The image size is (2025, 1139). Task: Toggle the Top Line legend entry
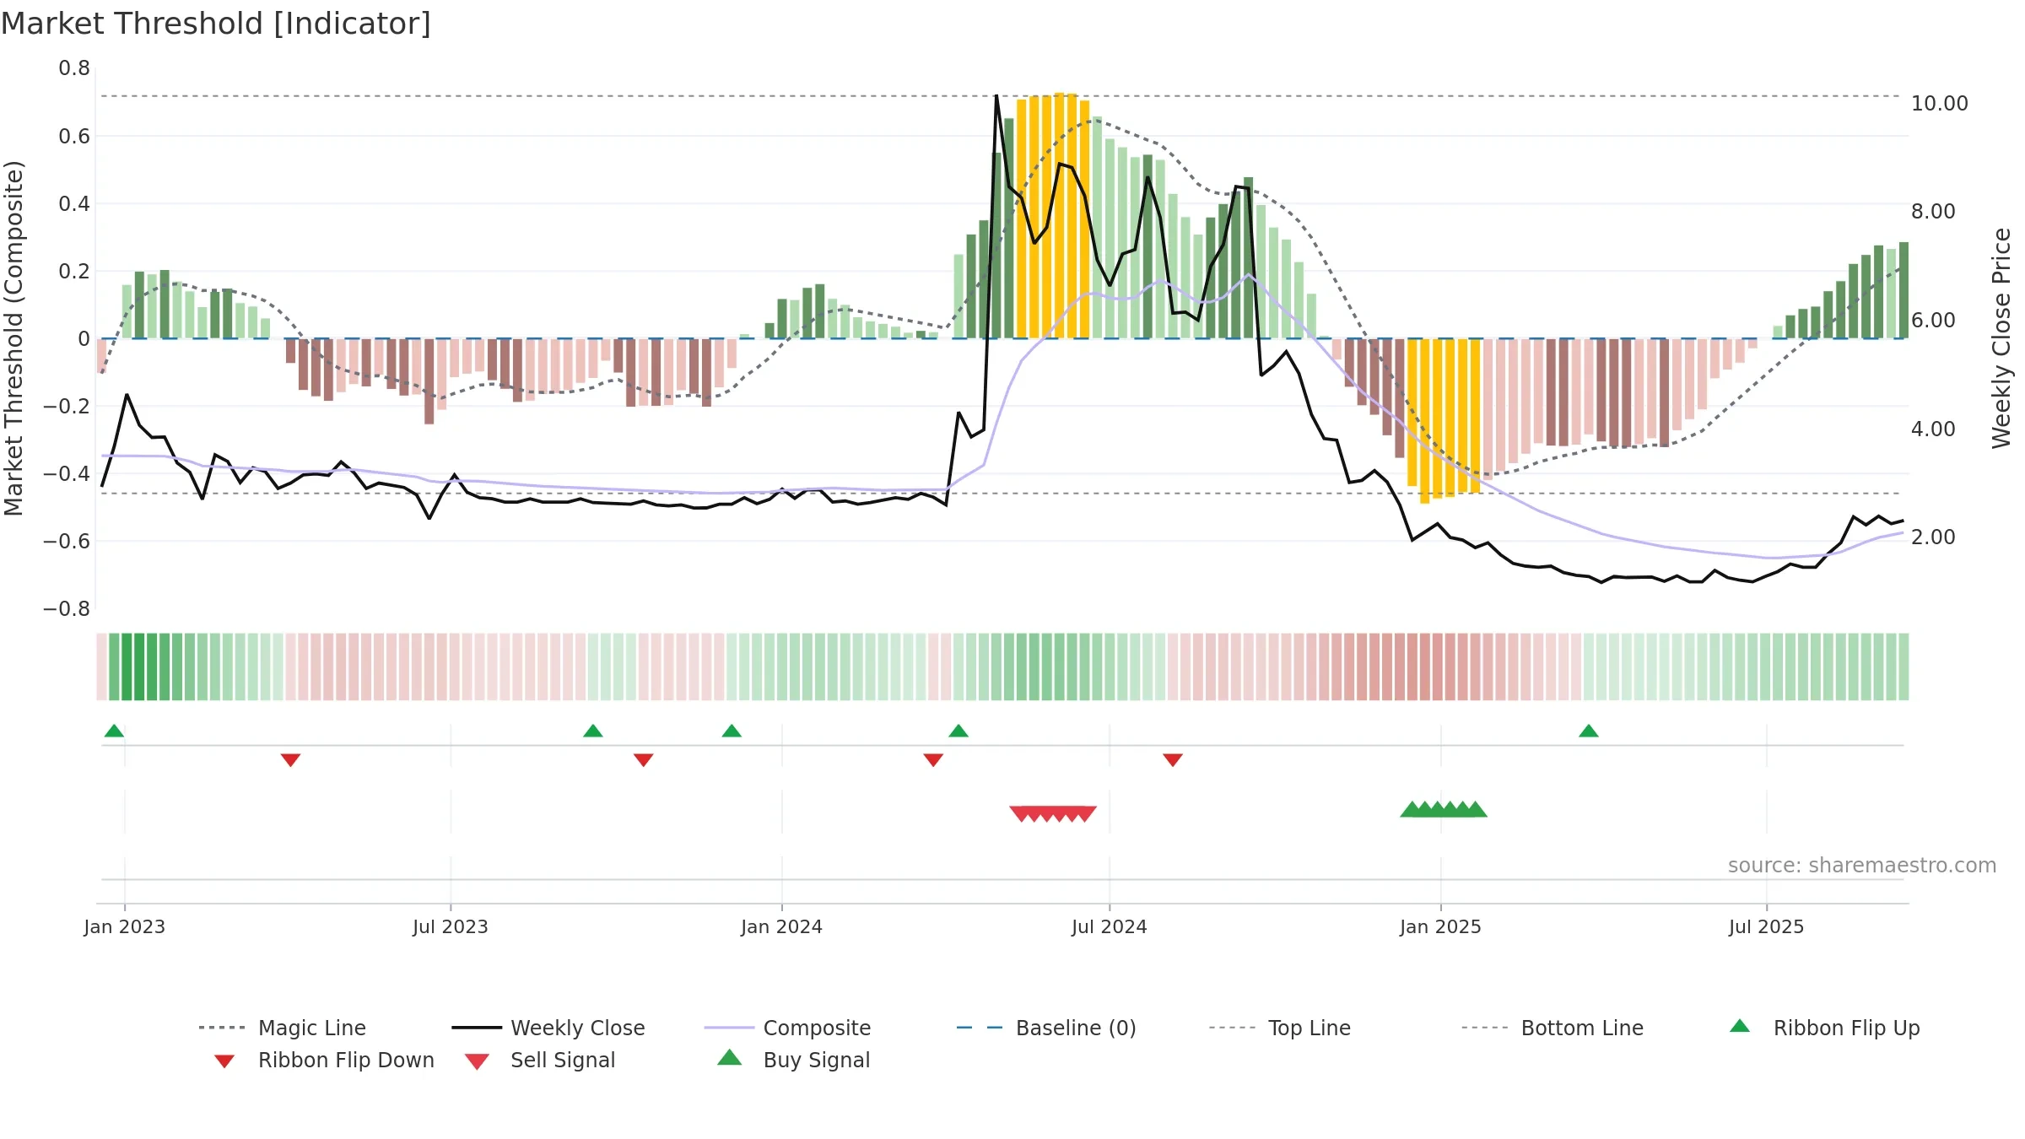coord(1279,1028)
